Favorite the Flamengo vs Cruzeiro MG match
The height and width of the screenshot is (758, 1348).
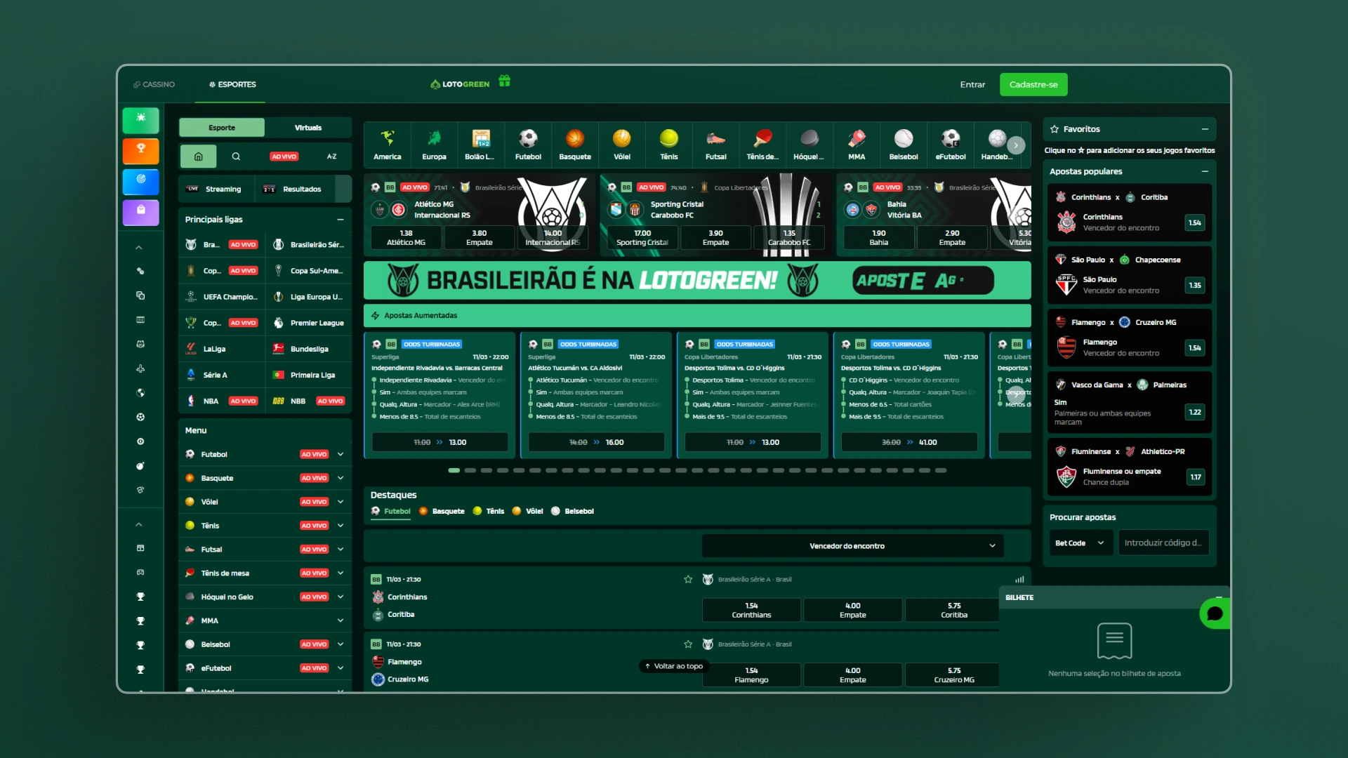click(687, 644)
